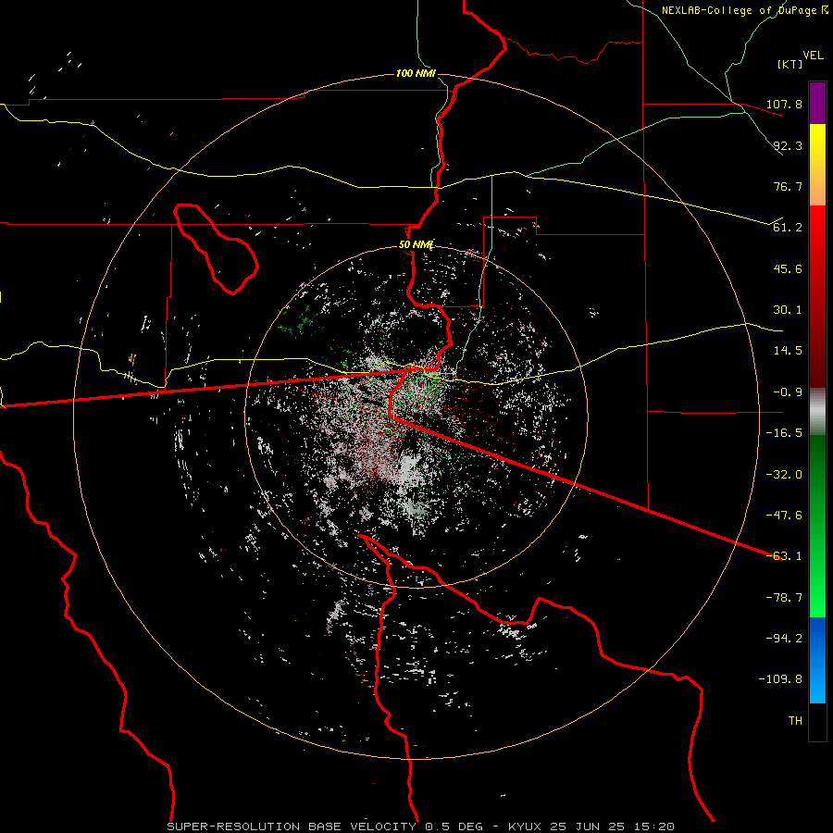The image size is (833, 833).
Task: Click the -0.9 velocity scale value
Action: click(x=788, y=392)
